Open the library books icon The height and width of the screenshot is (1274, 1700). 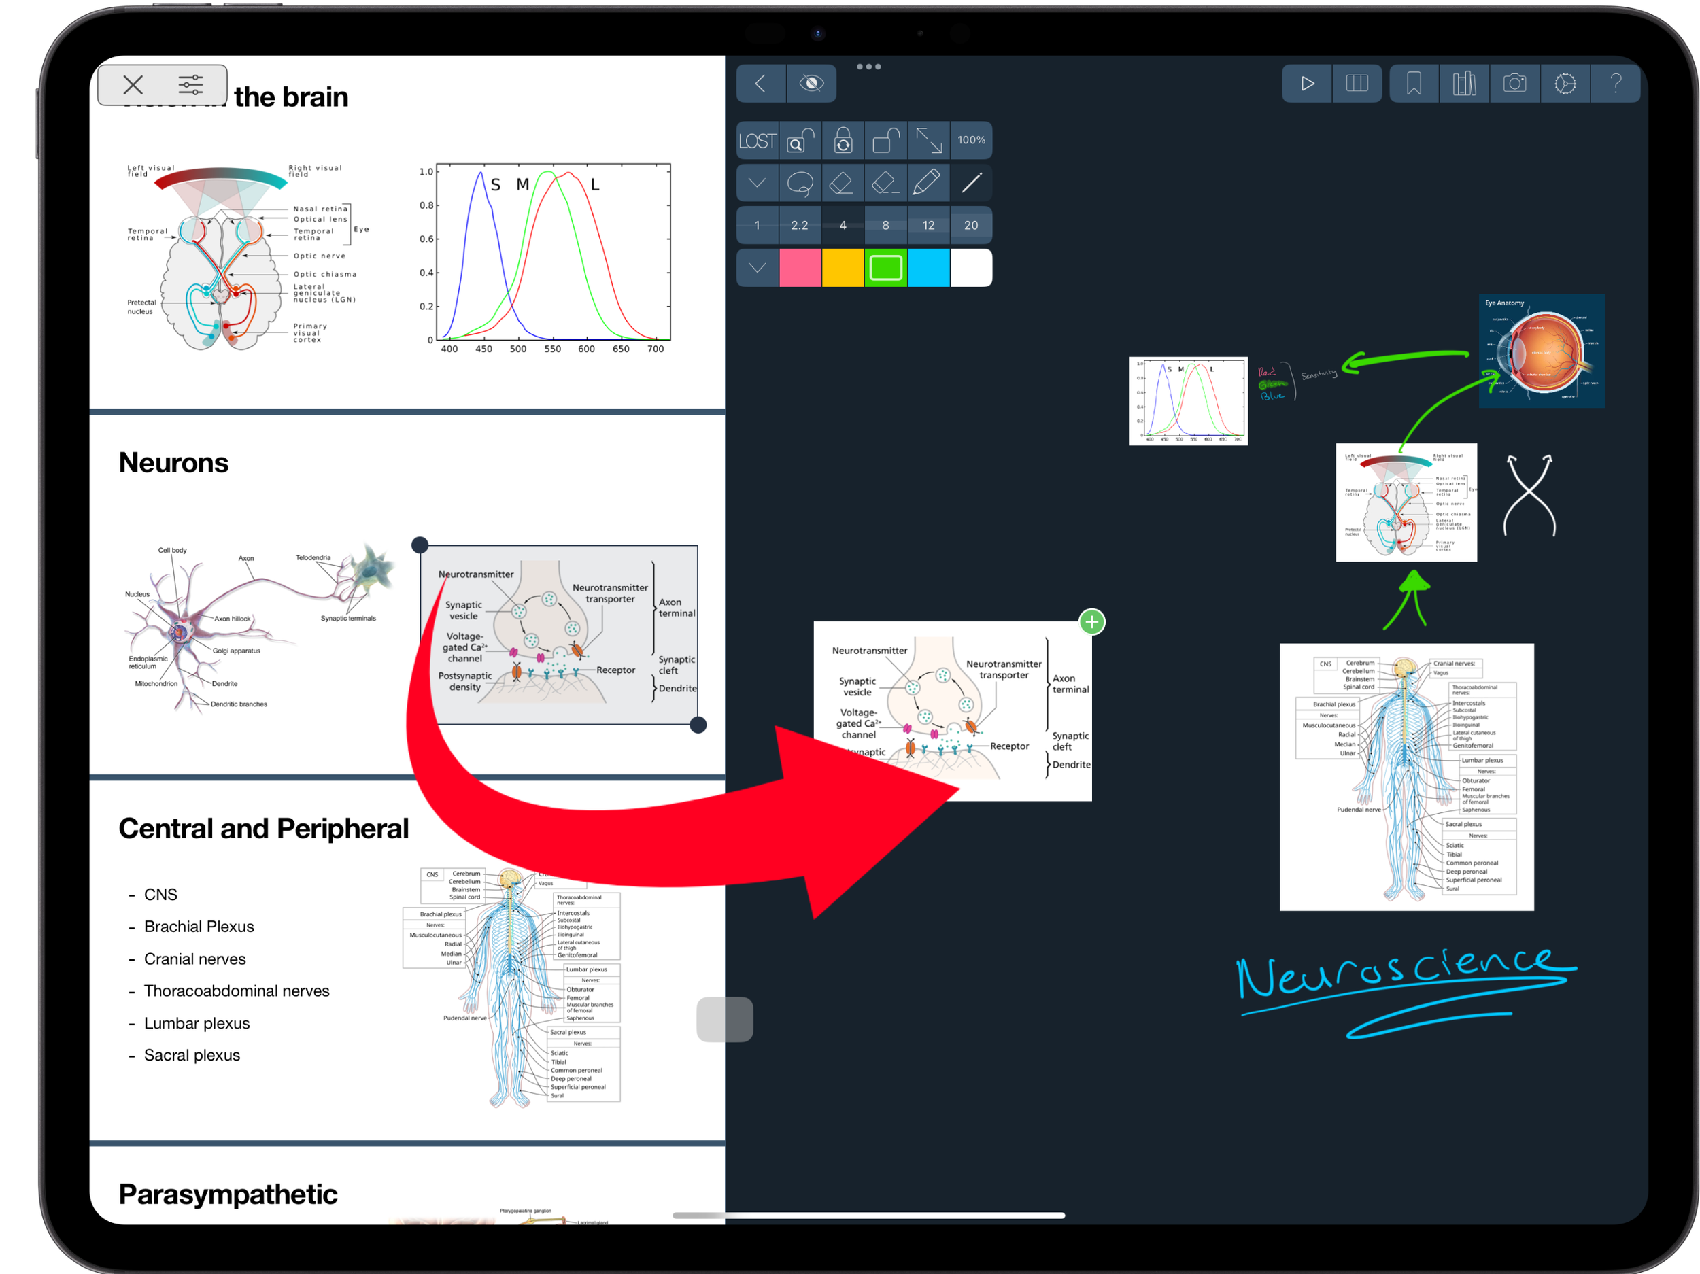[x=1463, y=83]
